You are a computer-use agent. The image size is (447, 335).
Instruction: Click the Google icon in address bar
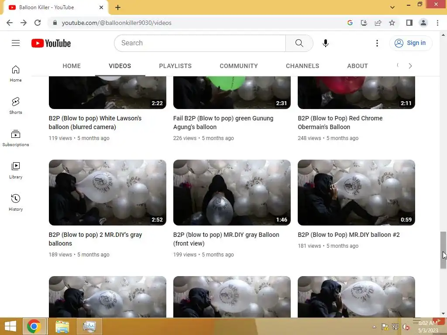click(x=350, y=23)
